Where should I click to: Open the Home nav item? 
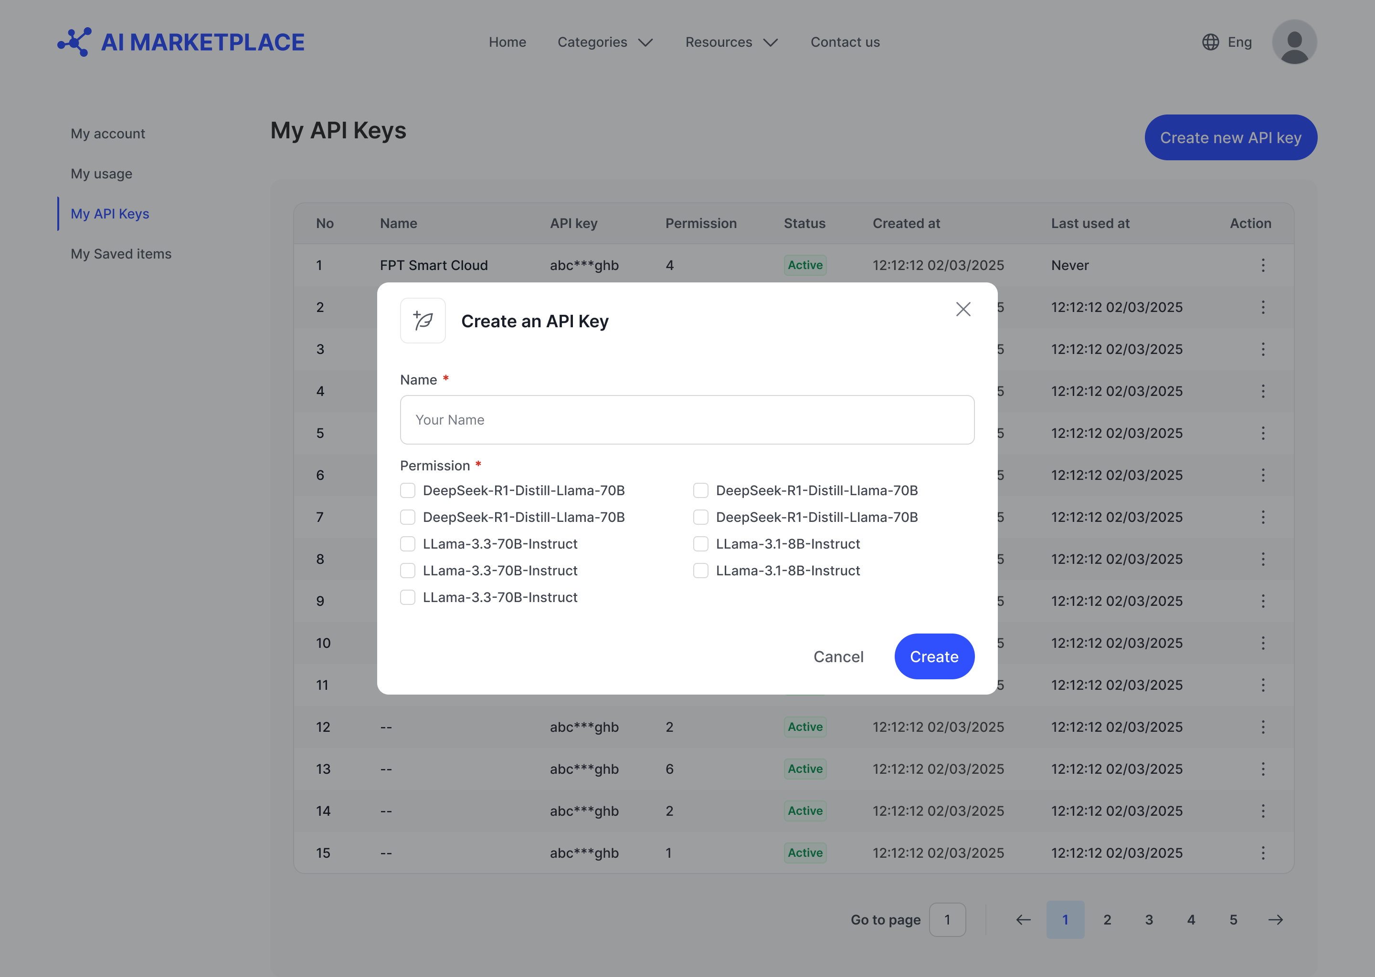tap(508, 42)
